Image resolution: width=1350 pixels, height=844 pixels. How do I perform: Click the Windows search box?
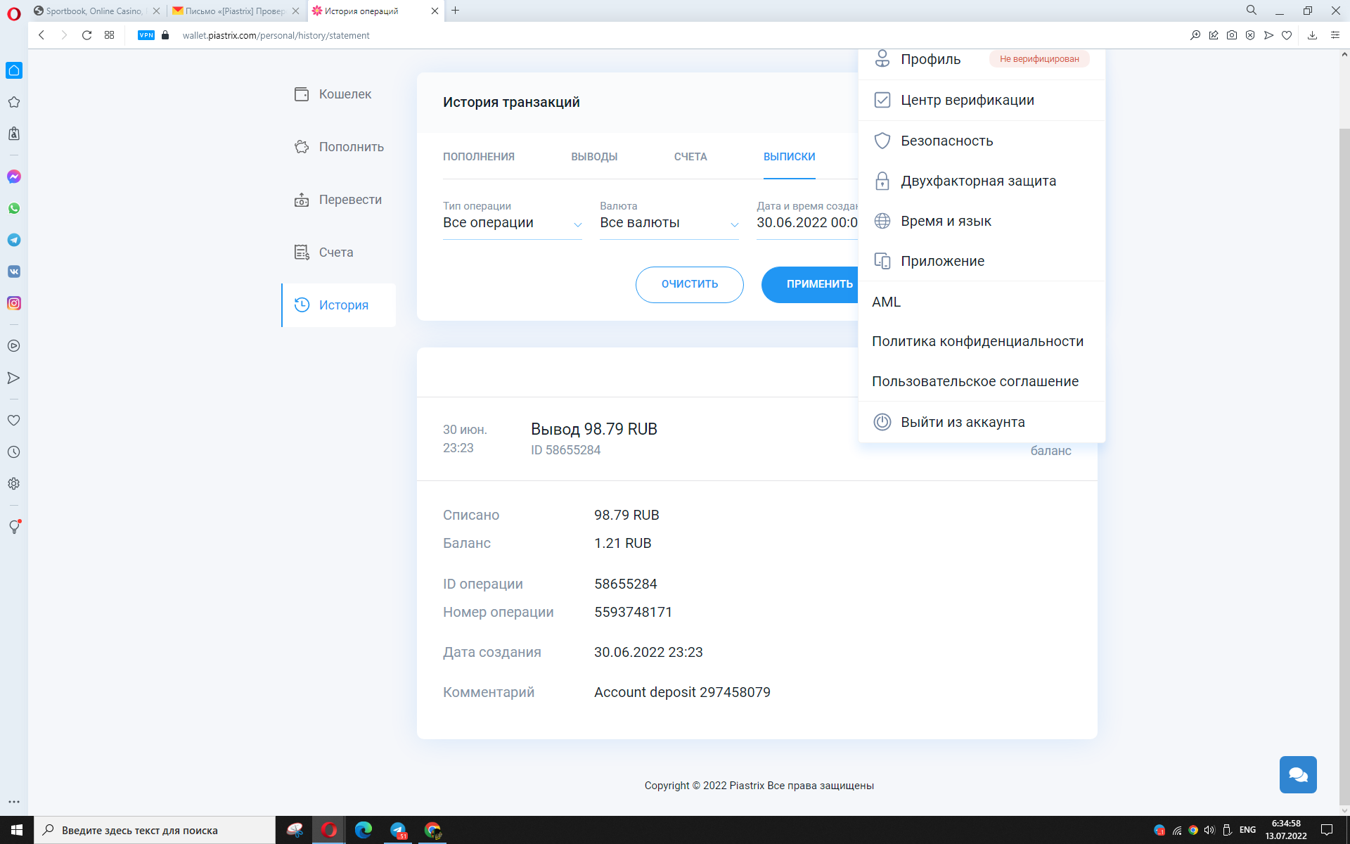[x=155, y=830]
